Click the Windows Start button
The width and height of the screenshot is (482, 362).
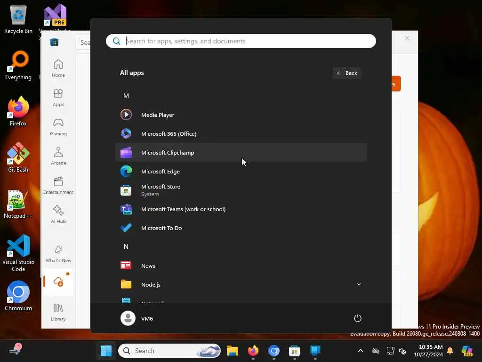106,351
